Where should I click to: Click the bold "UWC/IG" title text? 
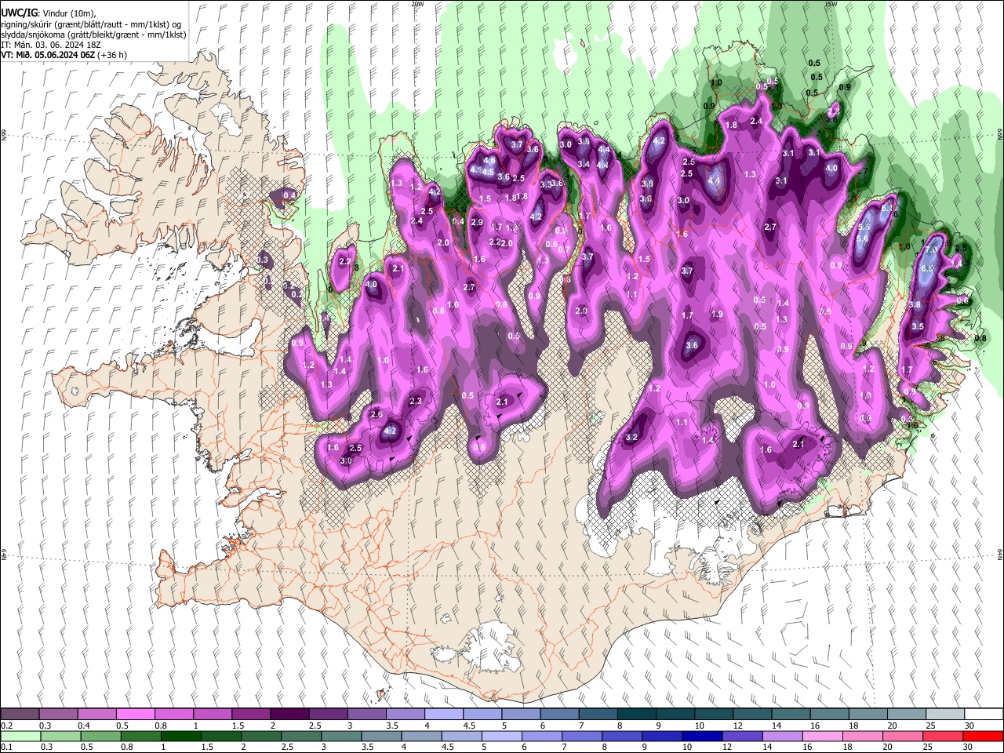[19, 12]
